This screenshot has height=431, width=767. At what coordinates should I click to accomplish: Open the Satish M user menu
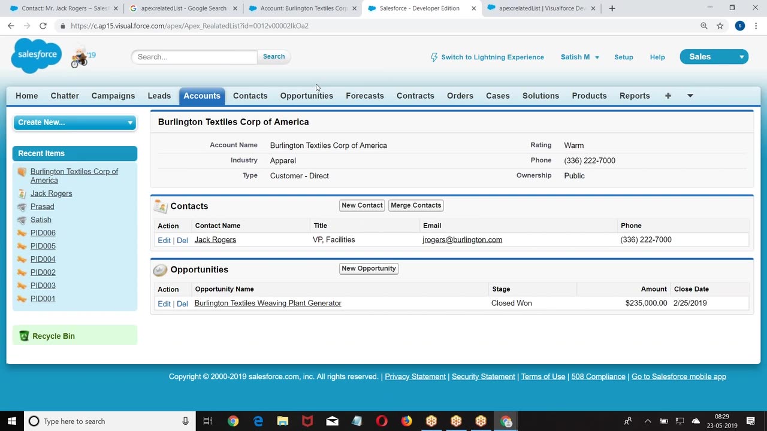click(580, 57)
